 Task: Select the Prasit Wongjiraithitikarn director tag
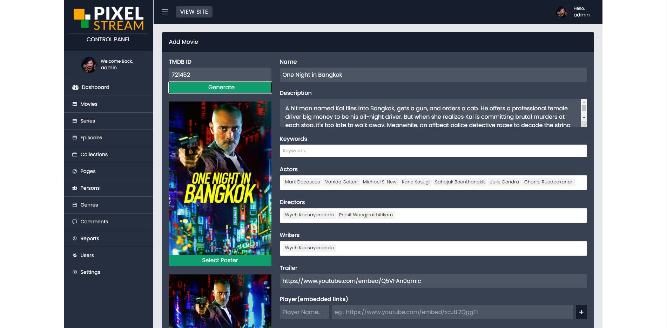click(x=366, y=215)
